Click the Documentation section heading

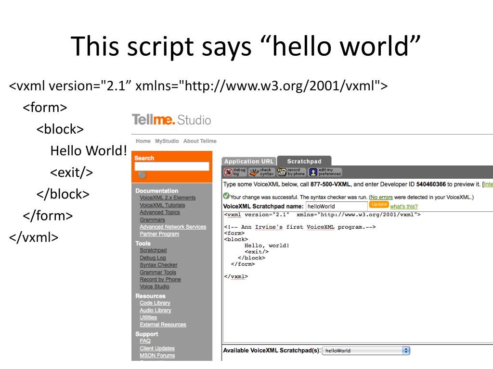(156, 191)
